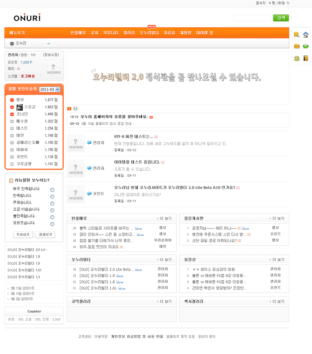Open the 2011-03 month dropdown
Viewport: 312px width, 354px height.
(x=49, y=89)
